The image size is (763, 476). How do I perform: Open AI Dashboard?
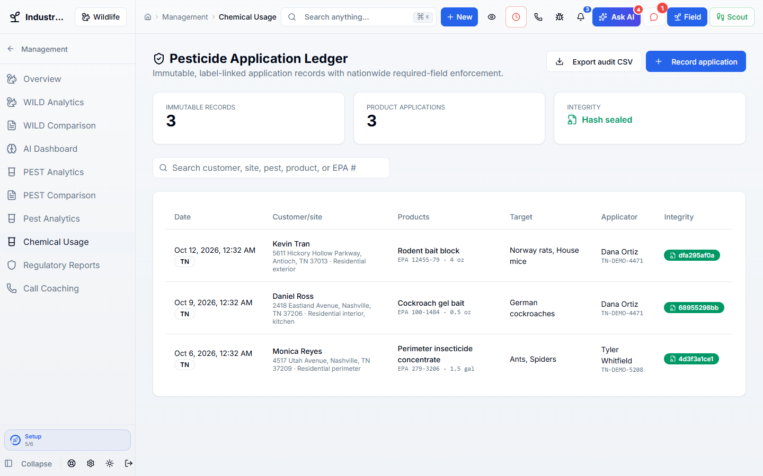tap(68, 149)
